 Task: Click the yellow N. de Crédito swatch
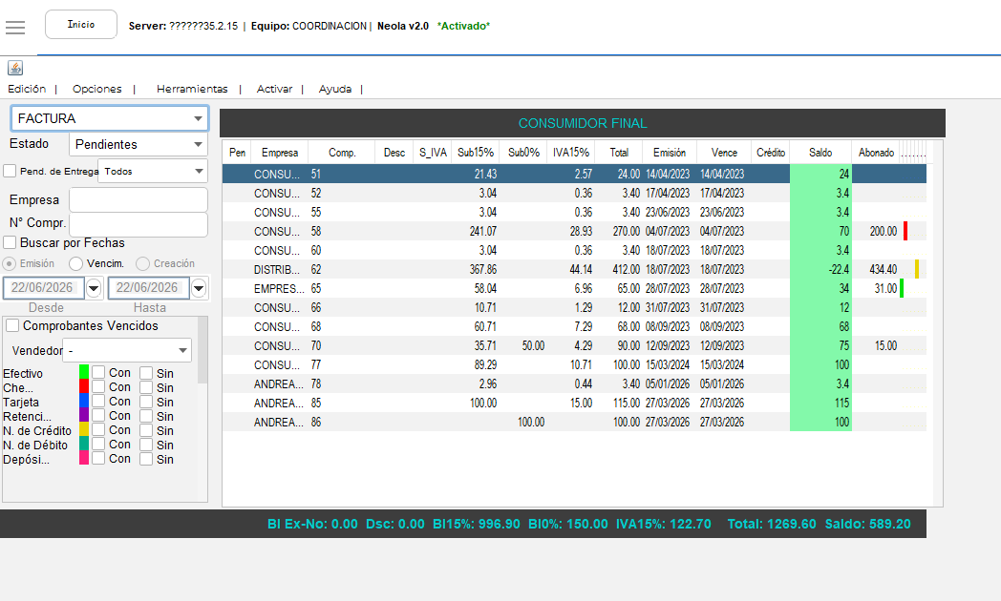pyautogui.click(x=84, y=429)
